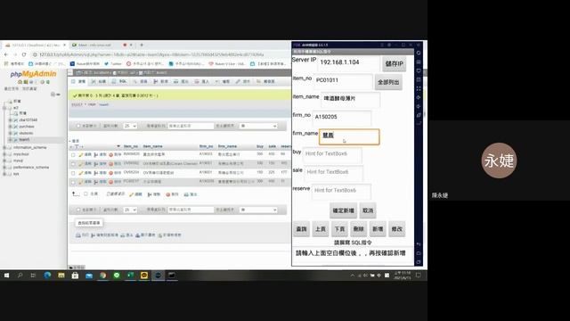
Task: Go back in the browser
Action: pyautogui.click(x=6, y=54)
